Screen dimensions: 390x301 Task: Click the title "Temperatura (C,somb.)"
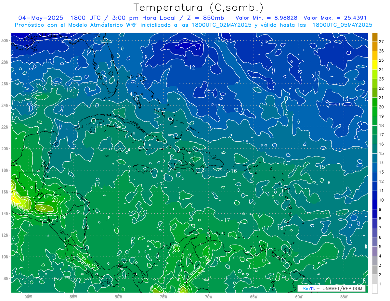click(198, 7)
